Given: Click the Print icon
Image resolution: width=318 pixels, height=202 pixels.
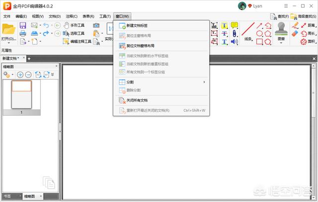Looking at the screenshot, I should [x=23, y=33].
